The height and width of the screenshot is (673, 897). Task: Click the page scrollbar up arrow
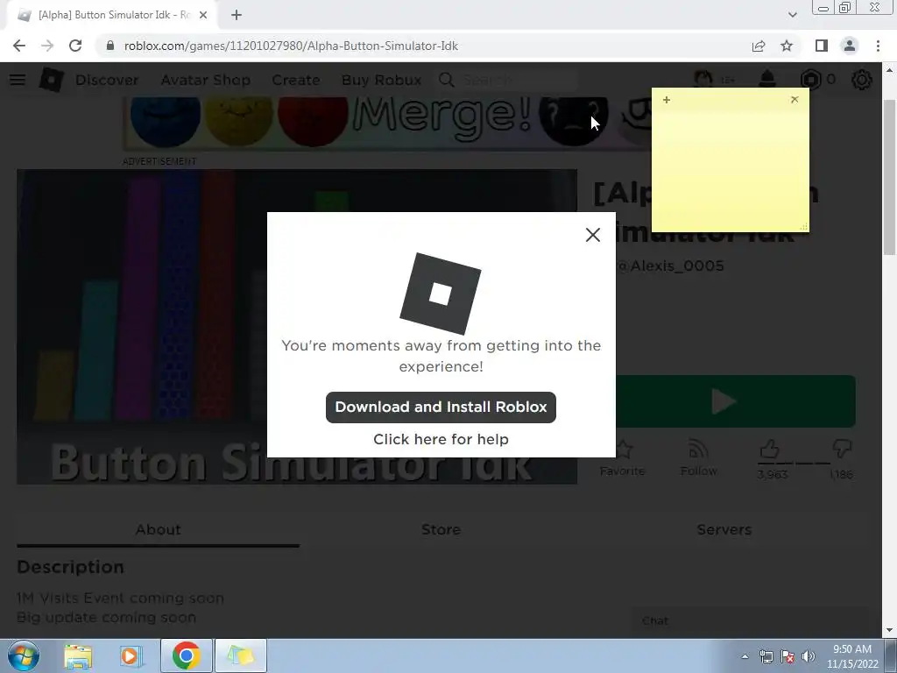point(890,70)
